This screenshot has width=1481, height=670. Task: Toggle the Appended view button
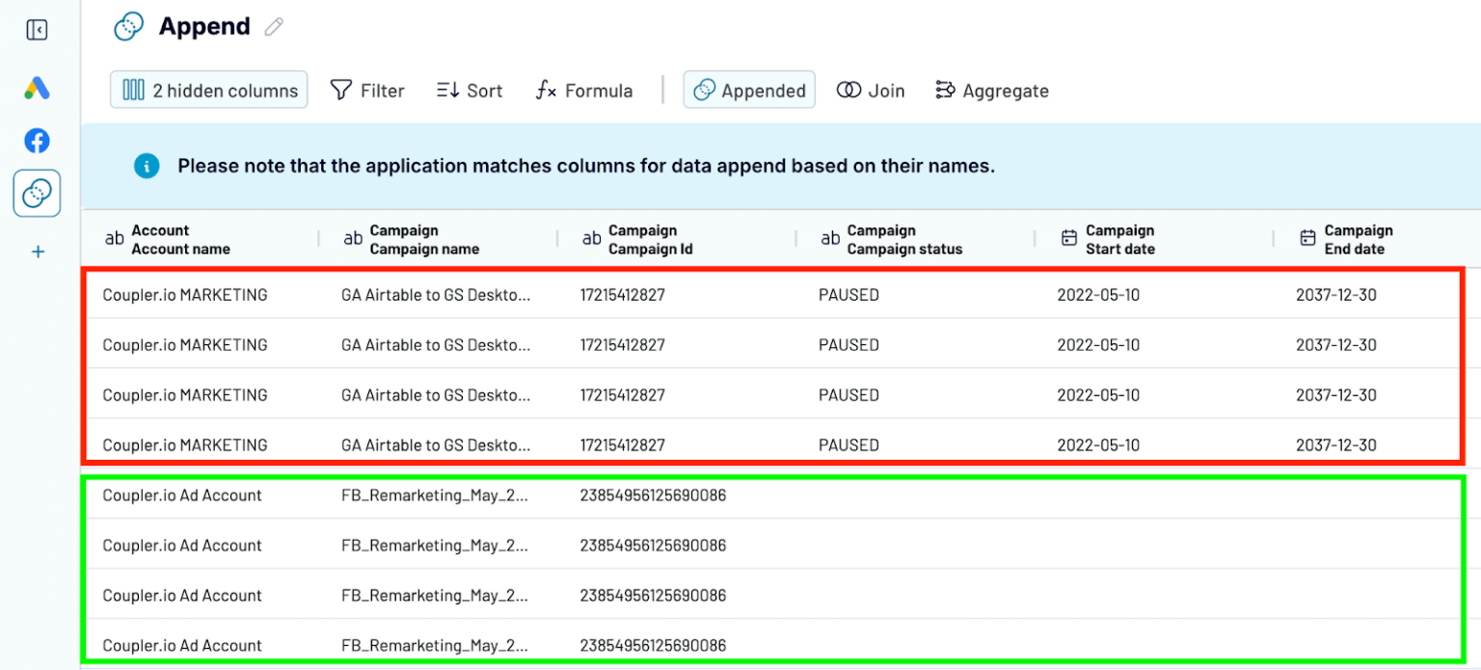749,91
